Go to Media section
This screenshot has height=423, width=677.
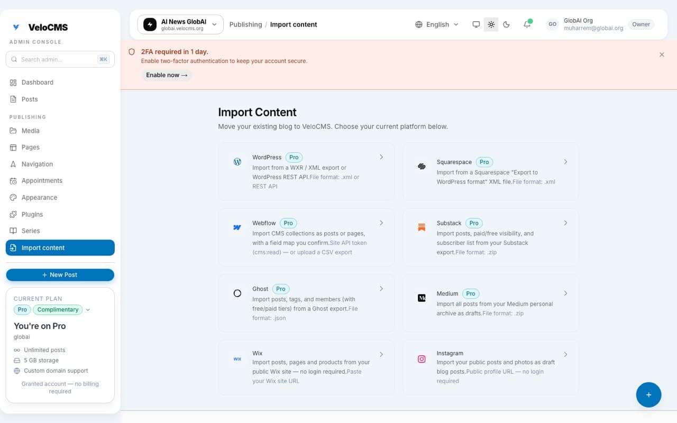click(x=60, y=131)
